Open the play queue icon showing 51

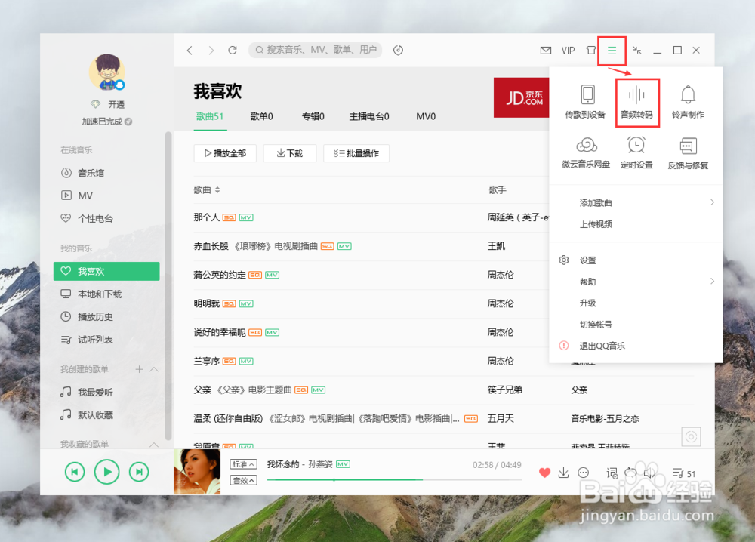pyautogui.click(x=684, y=473)
